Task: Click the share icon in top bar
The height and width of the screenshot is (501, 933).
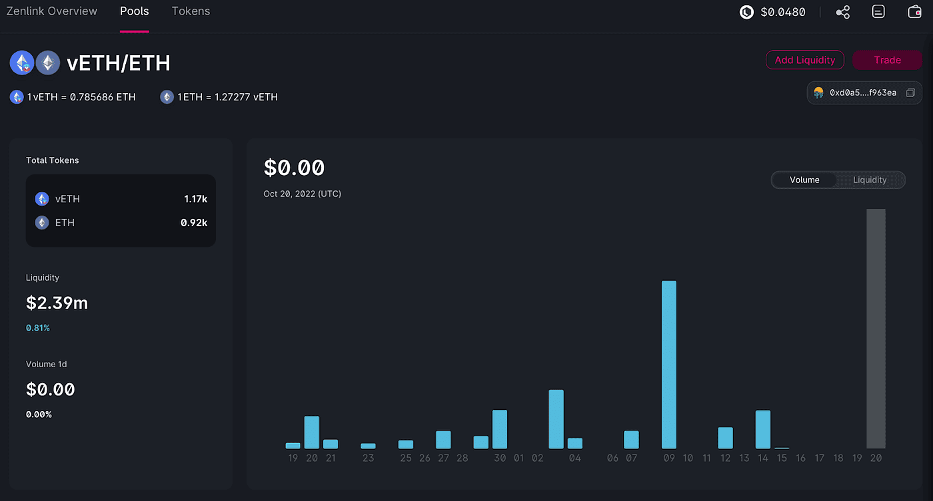Action: (x=843, y=12)
